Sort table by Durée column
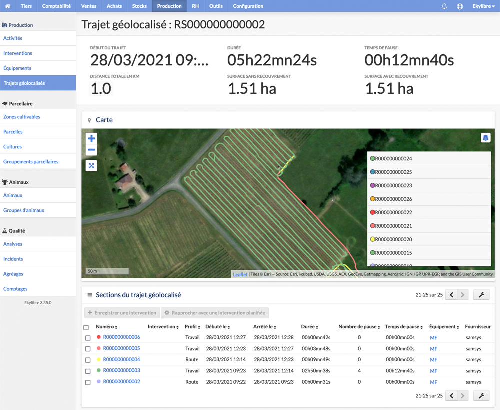The height and width of the screenshot is (410, 500). point(310,327)
